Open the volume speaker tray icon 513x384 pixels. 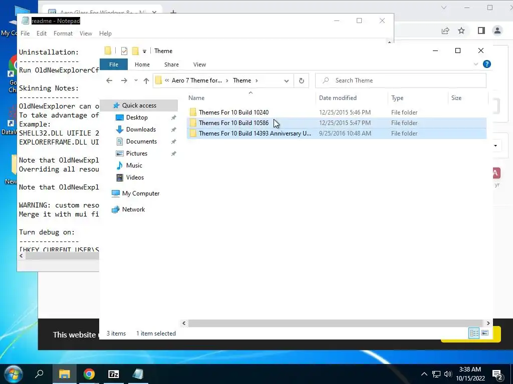[448, 374]
